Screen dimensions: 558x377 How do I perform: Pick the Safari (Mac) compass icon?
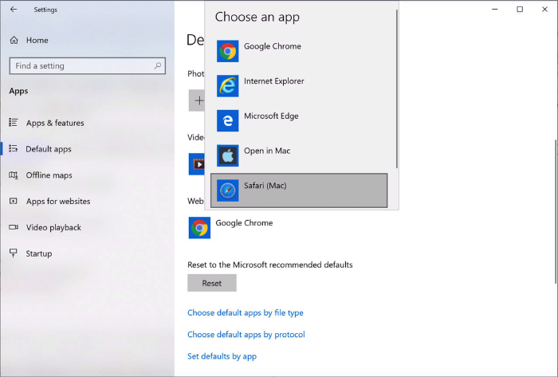coord(228,190)
